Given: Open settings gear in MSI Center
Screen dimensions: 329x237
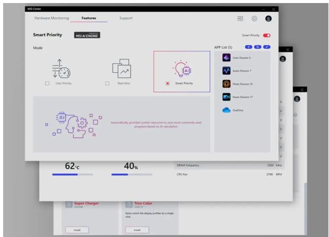Looking at the screenshot, I should point(254,19).
